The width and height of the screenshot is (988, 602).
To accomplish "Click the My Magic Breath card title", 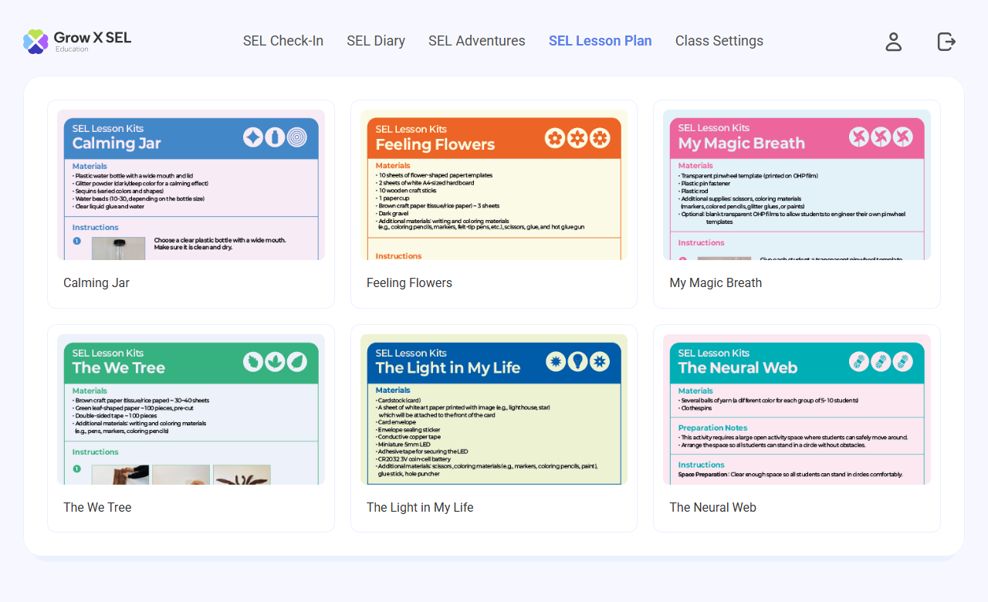I will click(716, 283).
